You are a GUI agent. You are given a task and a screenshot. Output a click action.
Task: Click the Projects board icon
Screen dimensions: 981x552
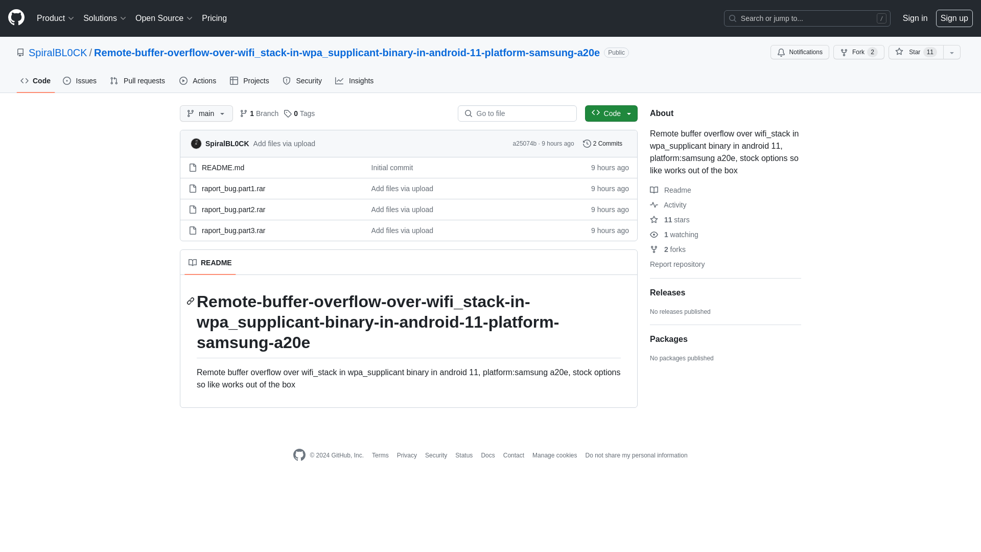(x=234, y=81)
